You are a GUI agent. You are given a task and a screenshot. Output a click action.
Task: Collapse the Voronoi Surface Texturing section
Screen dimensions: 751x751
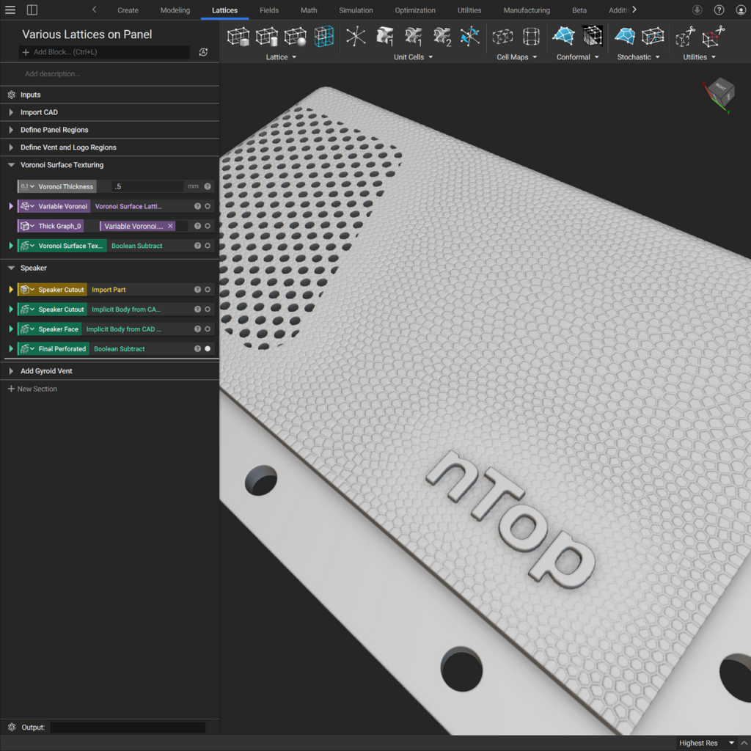11,165
